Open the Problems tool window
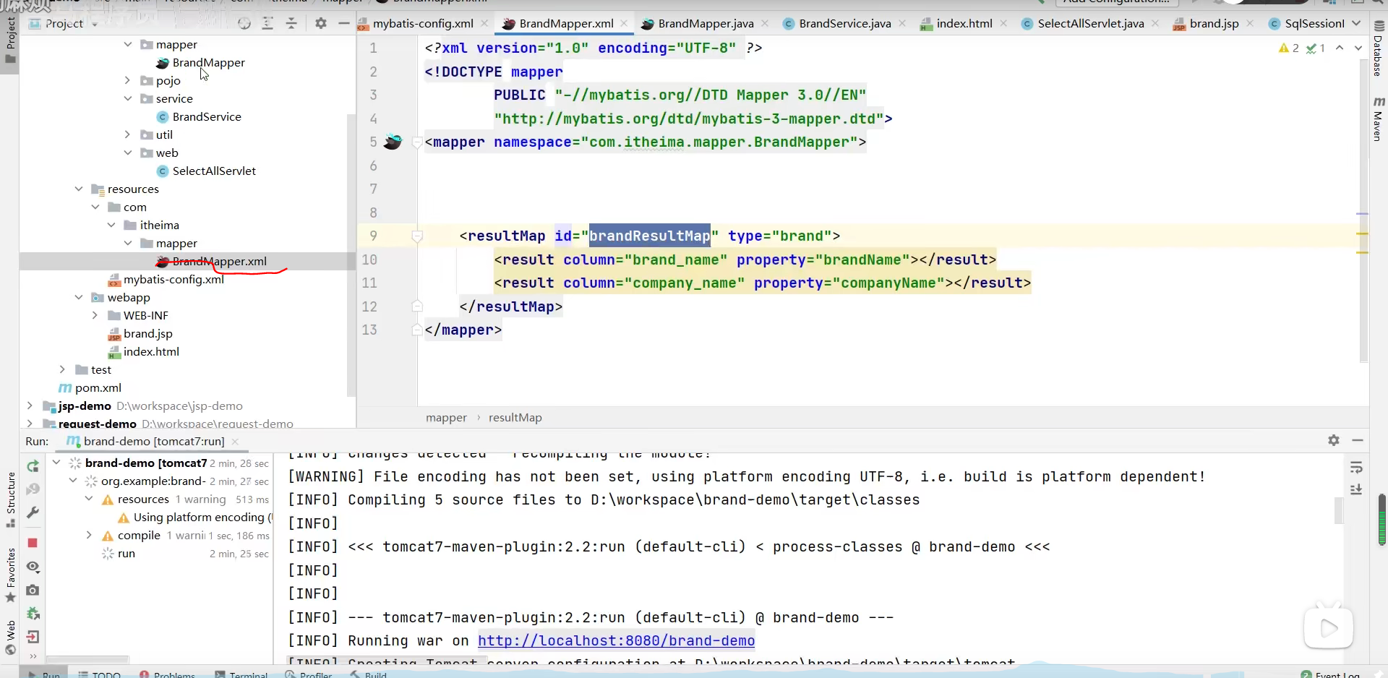The height and width of the screenshot is (678, 1388). pos(167,674)
